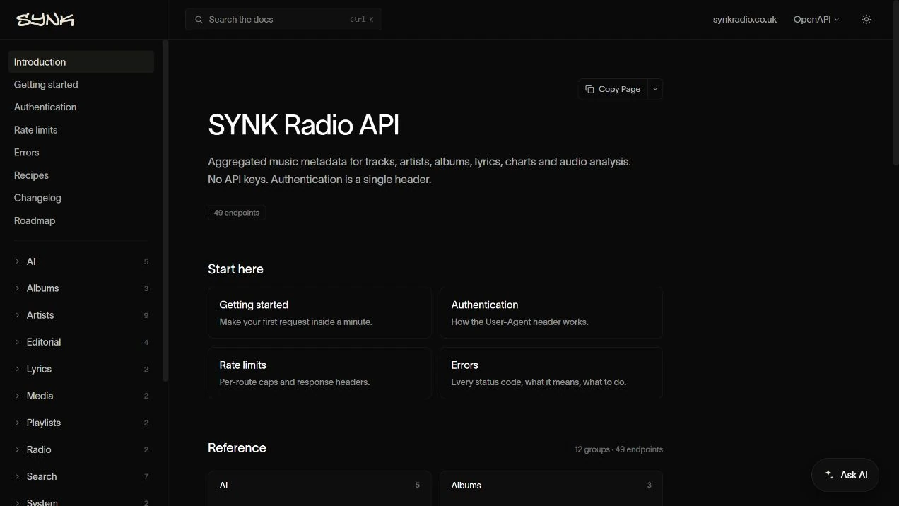Click the sidebar scrollbar
The height and width of the screenshot is (506, 899).
pyautogui.click(x=165, y=211)
